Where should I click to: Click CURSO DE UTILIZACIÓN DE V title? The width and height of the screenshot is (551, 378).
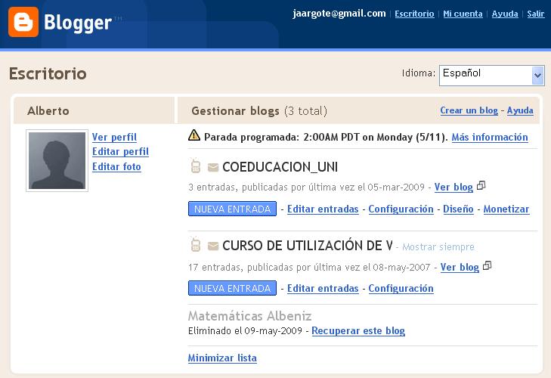[x=308, y=246]
